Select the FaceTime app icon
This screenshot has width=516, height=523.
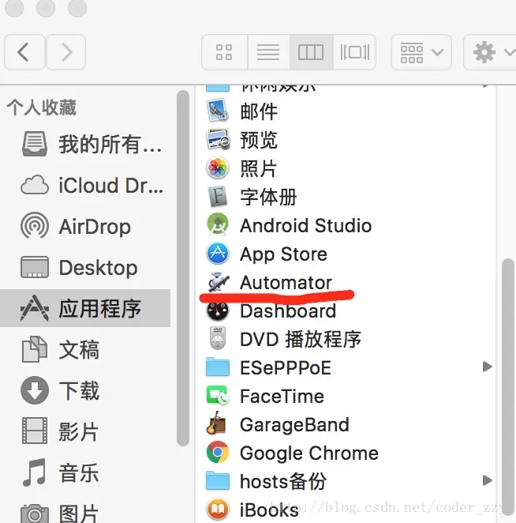[218, 396]
